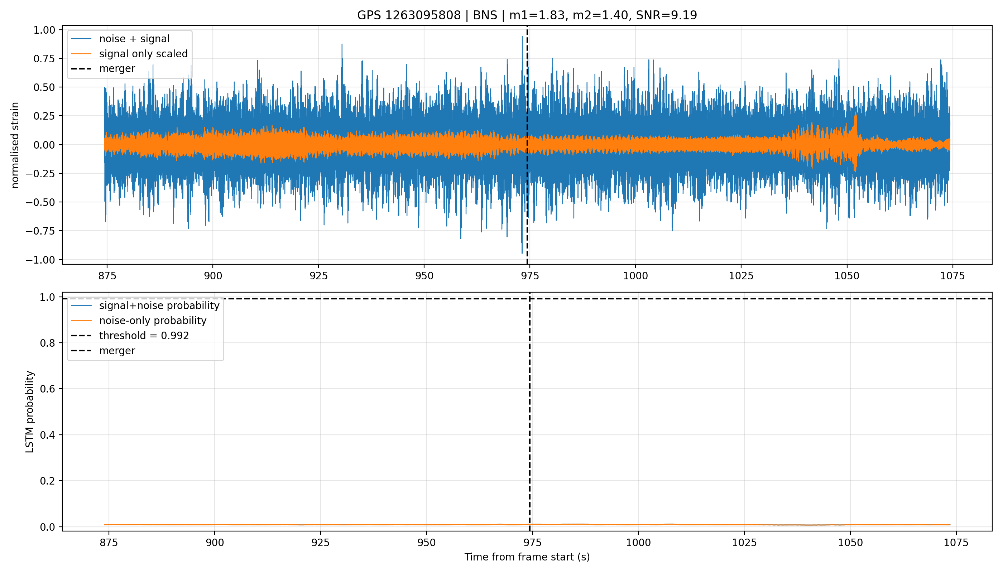The width and height of the screenshot is (1003, 573).
Task: Click the 'normalised strain' y-axis label
Action: pyautogui.click(x=15, y=145)
